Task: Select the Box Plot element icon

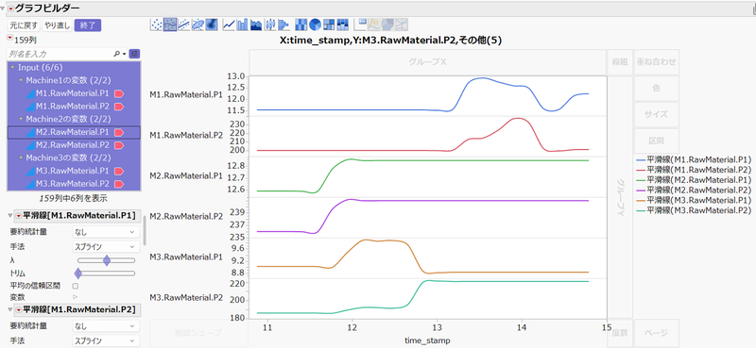Action: 270,25
